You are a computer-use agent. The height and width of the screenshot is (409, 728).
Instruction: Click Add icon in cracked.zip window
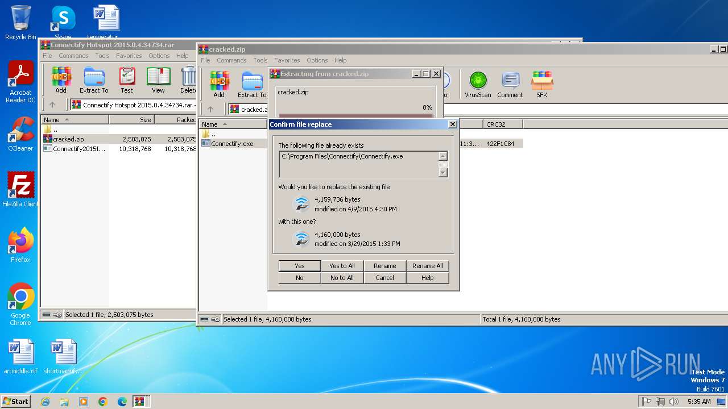(x=219, y=85)
